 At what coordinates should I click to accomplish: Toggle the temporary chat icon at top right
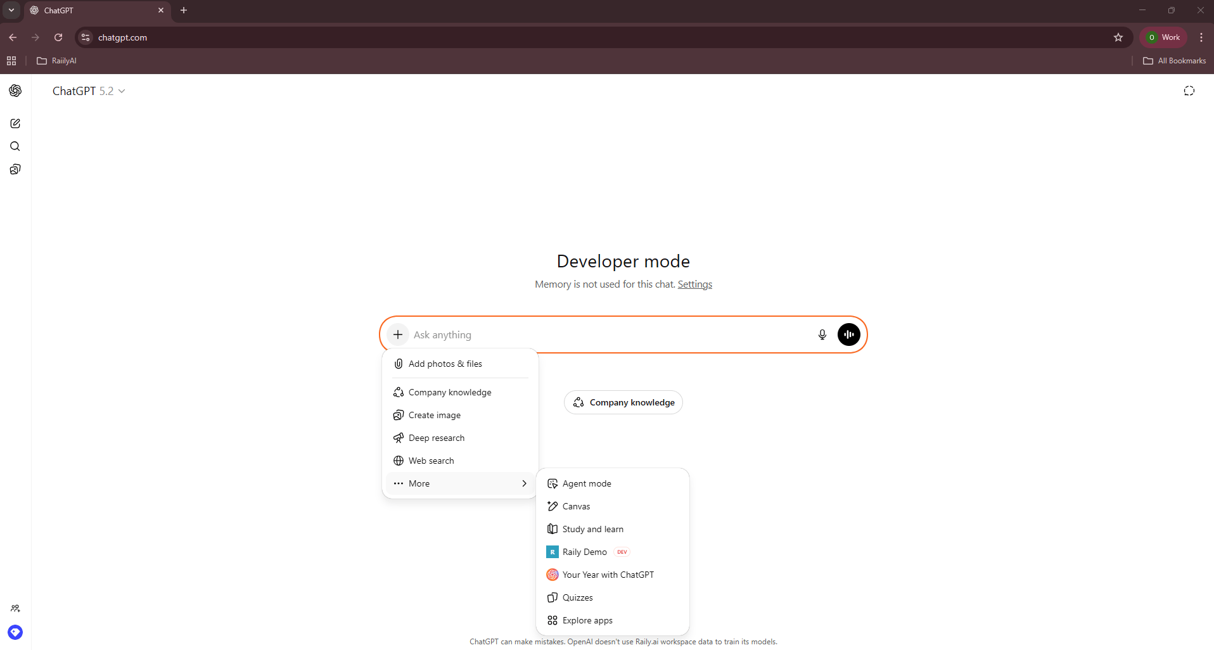pos(1189,91)
